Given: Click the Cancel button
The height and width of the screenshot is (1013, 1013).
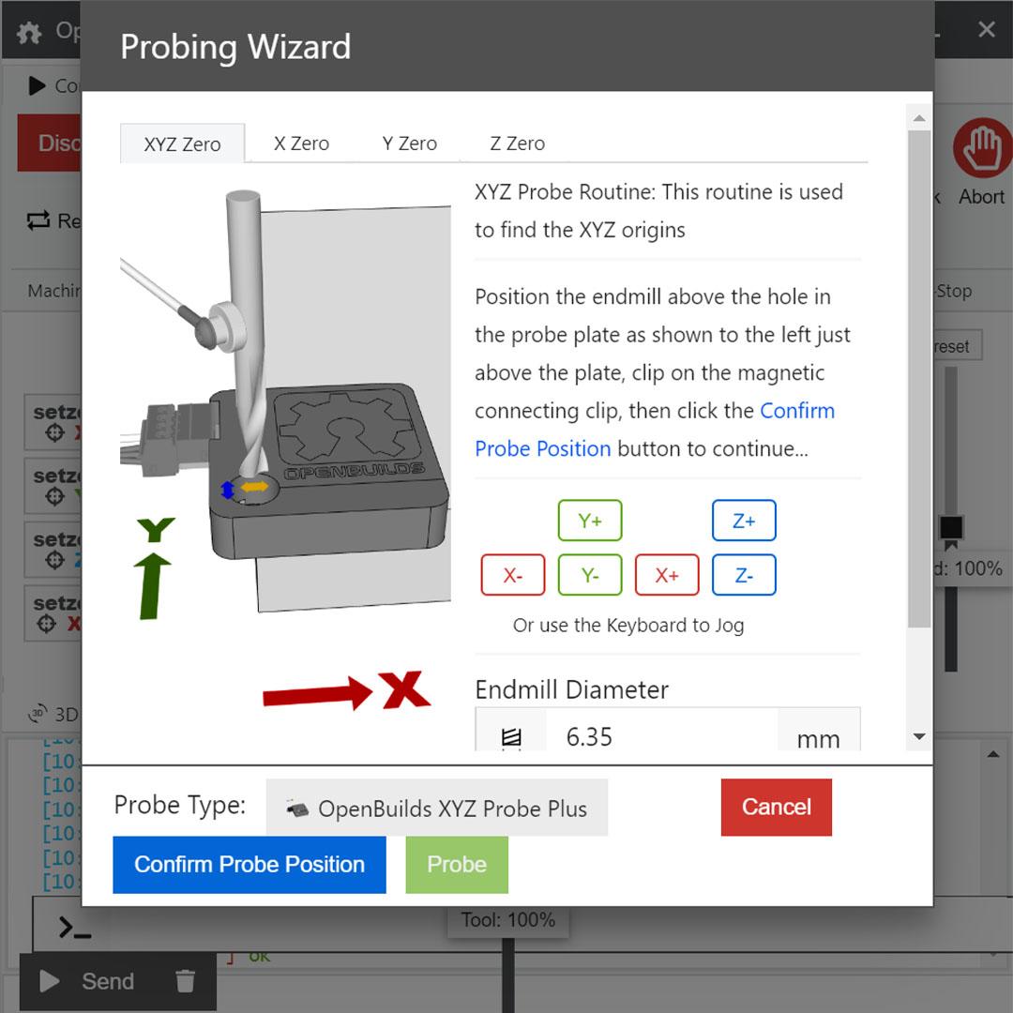Looking at the screenshot, I should click(x=776, y=807).
